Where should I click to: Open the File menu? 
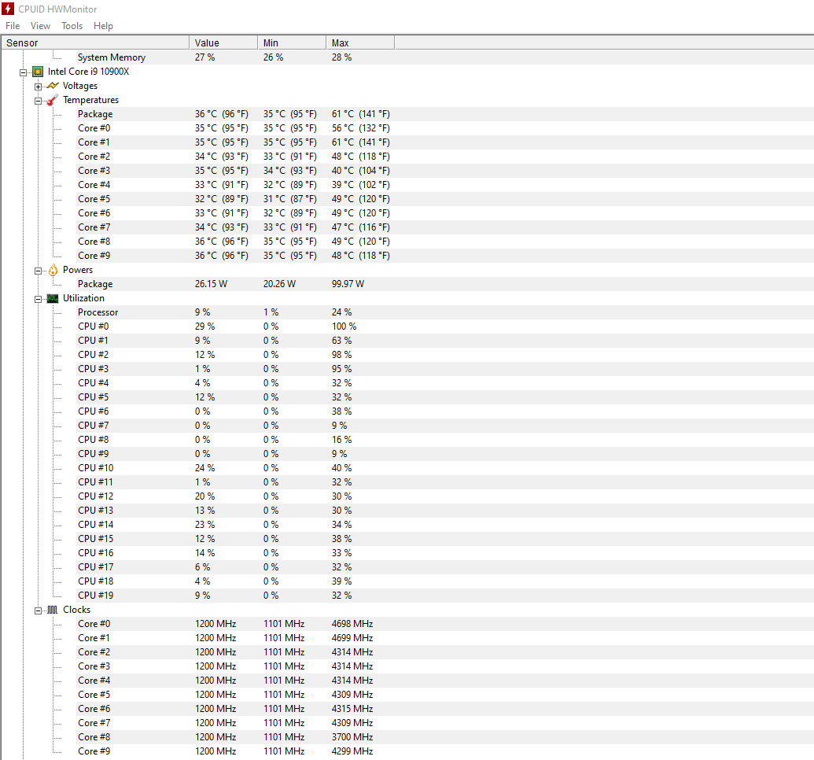pyautogui.click(x=13, y=26)
